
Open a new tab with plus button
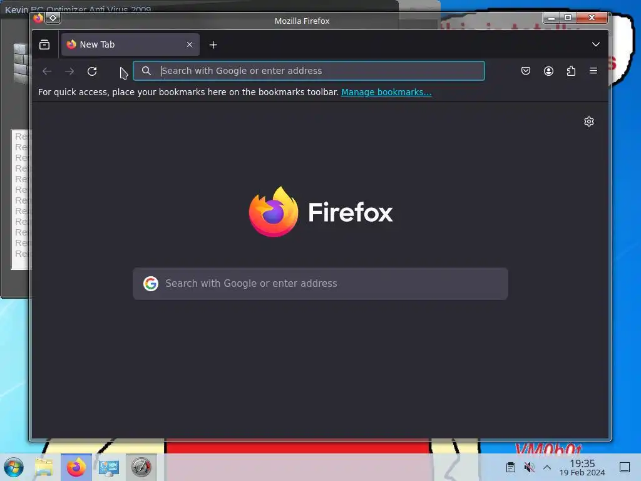(x=213, y=44)
